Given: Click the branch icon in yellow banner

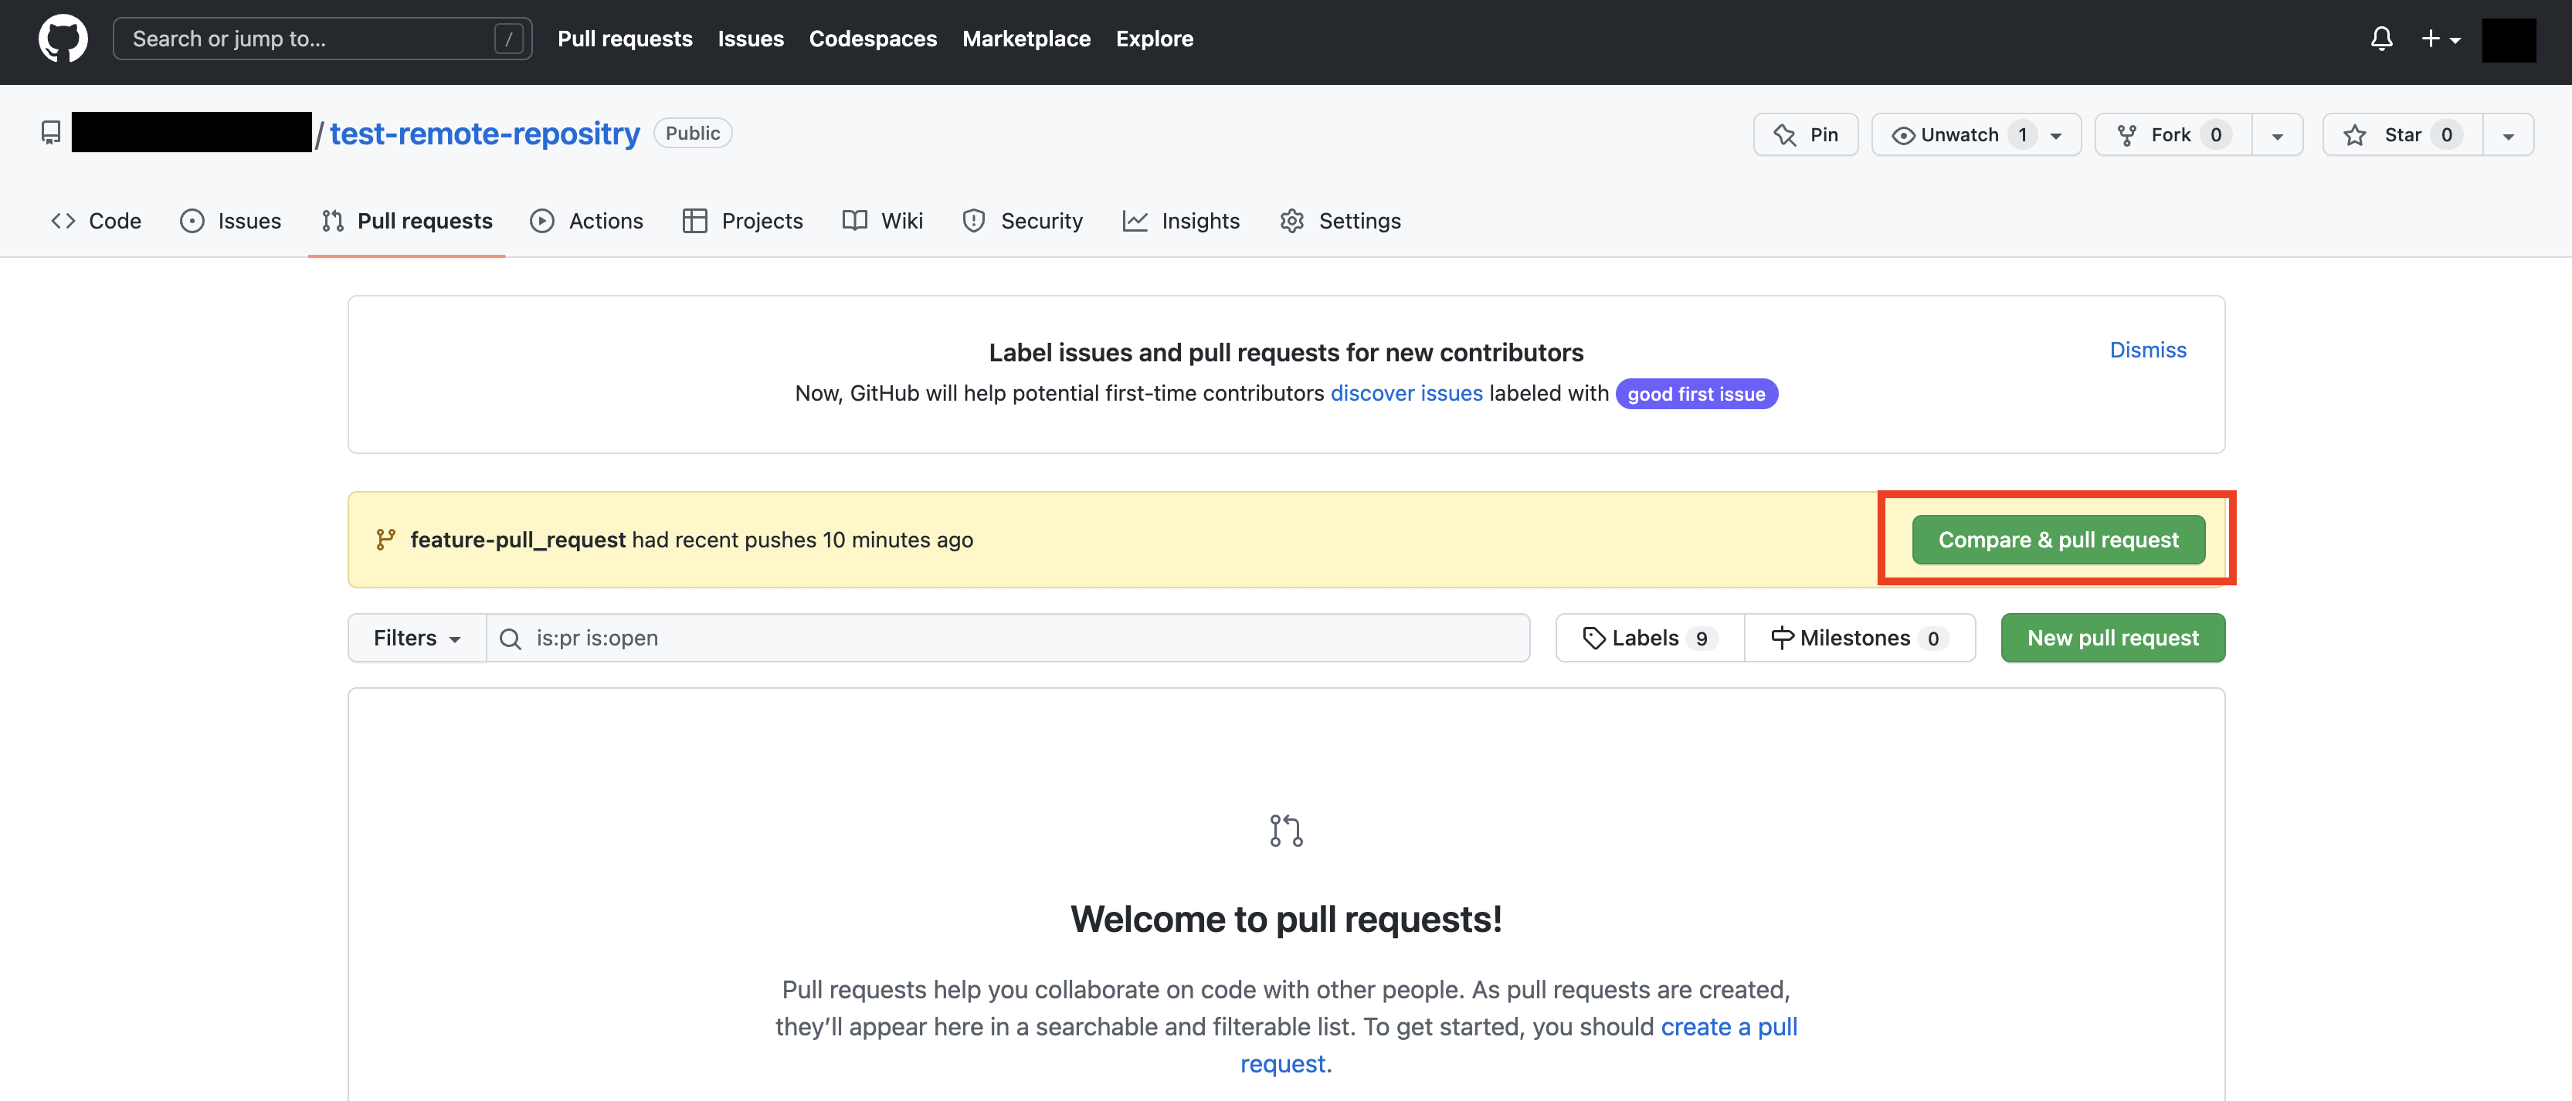Looking at the screenshot, I should click(x=385, y=540).
